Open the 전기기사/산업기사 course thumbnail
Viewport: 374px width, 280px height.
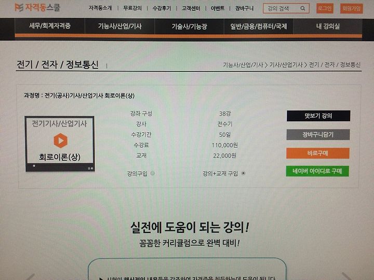(60, 144)
